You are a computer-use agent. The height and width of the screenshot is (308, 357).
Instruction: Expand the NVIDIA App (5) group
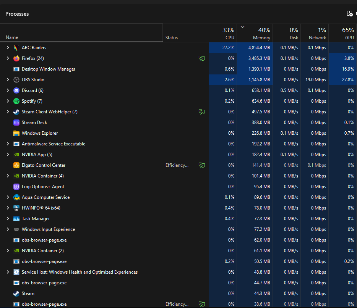pos(8,155)
